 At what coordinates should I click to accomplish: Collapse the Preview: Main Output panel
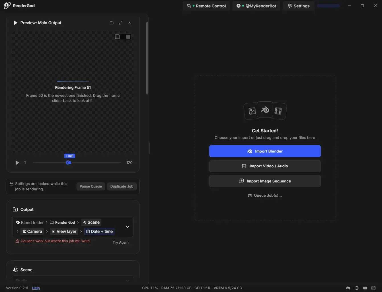click(130, 23)
